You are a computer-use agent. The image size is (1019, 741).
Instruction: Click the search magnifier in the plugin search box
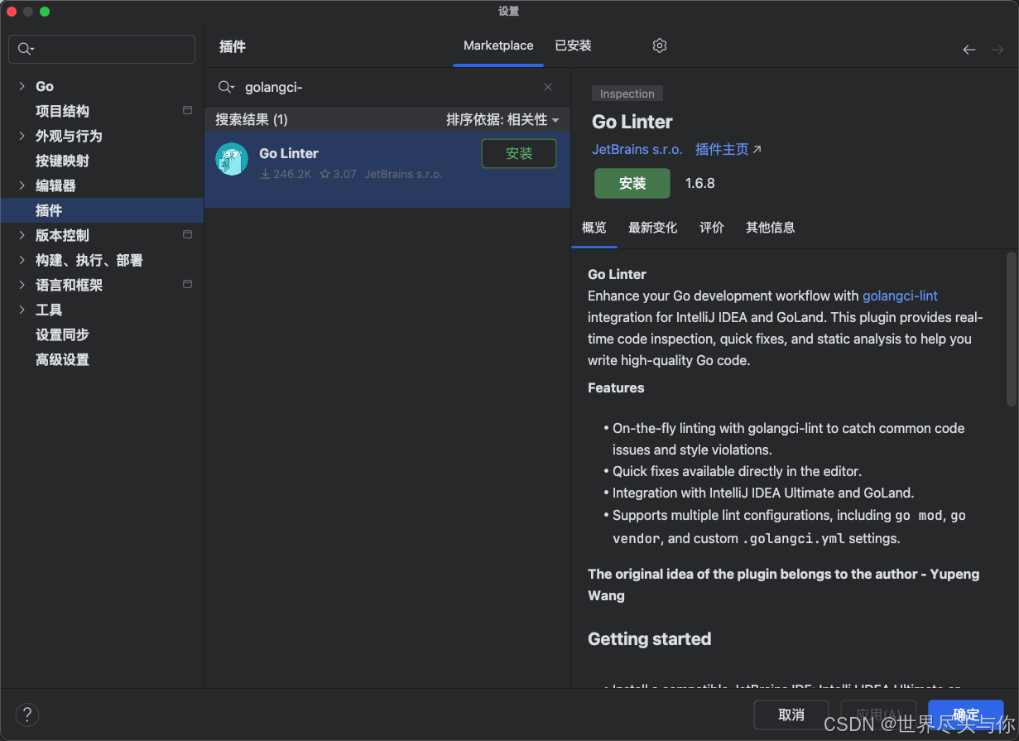tap(225, 87)
